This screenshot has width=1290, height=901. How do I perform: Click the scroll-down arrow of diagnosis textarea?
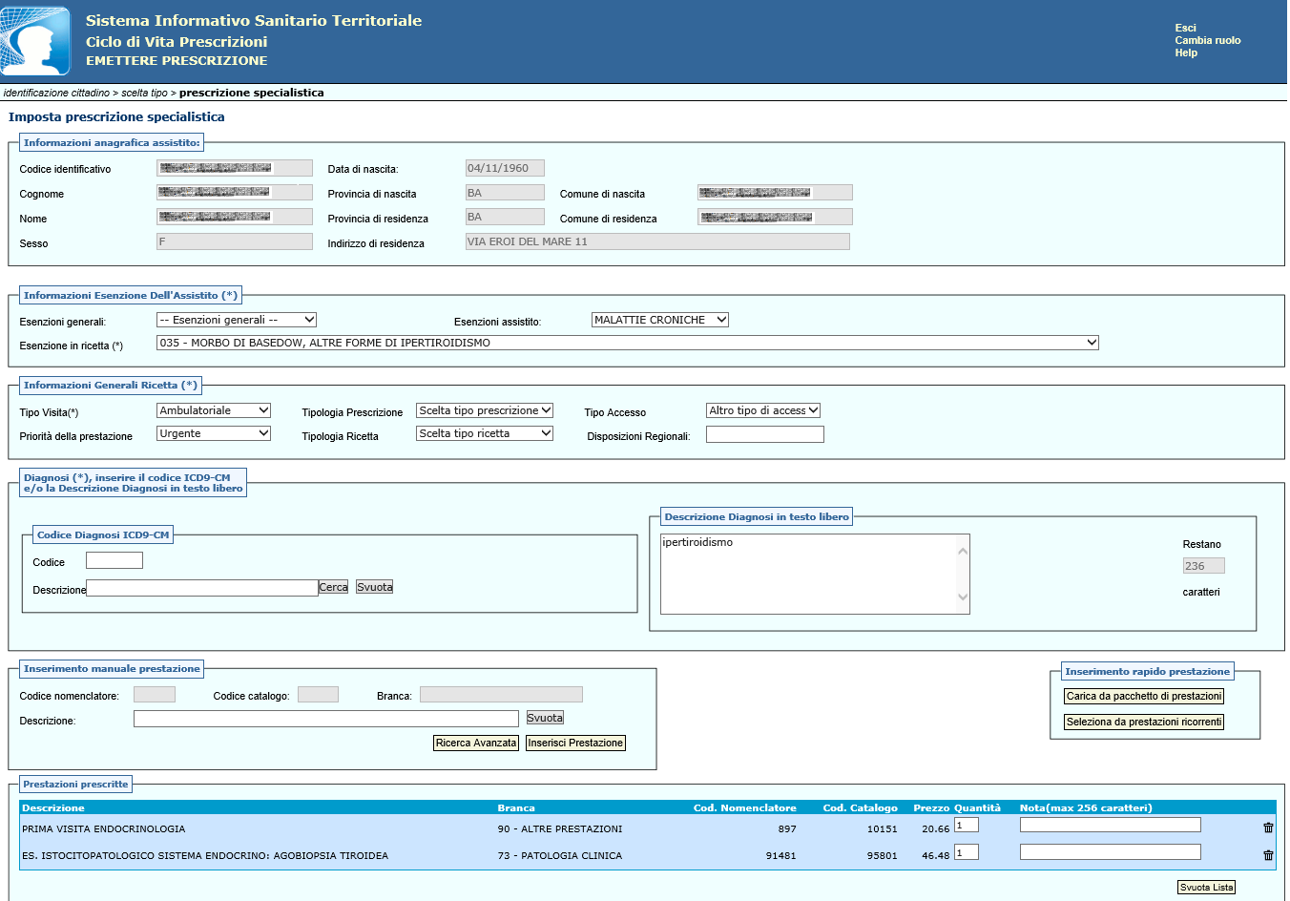coord(963,597)
